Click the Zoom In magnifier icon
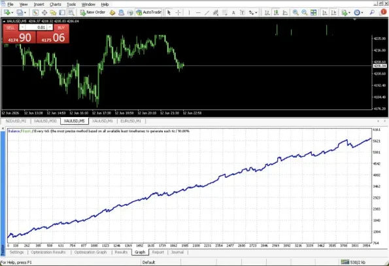Screen dimensions: 389x266 [x=296, y=12]
